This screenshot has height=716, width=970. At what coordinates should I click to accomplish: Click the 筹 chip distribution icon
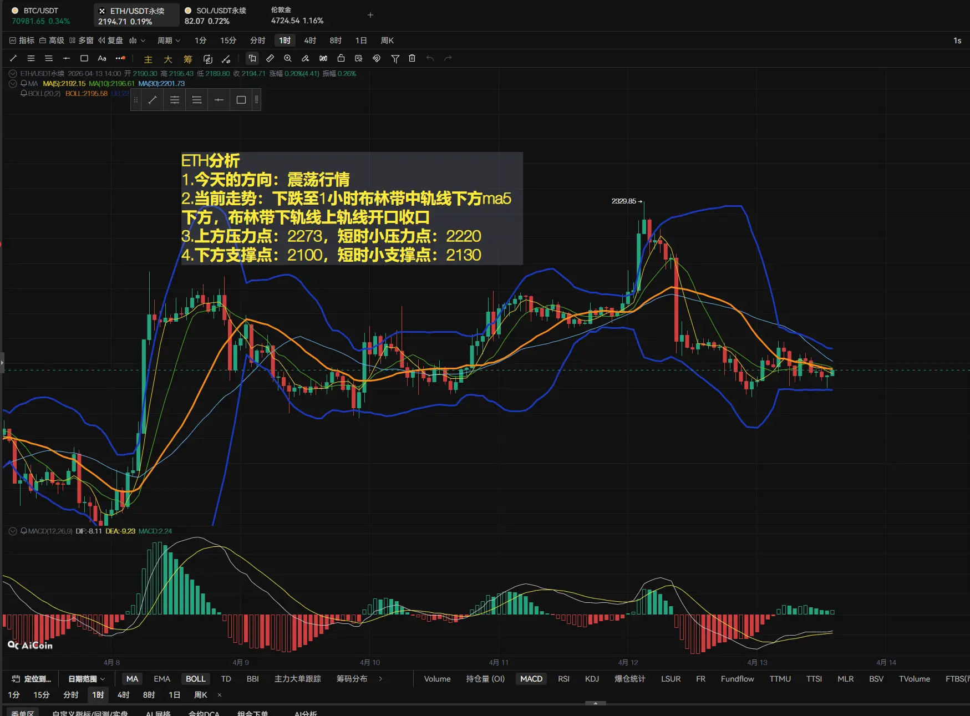188,59
